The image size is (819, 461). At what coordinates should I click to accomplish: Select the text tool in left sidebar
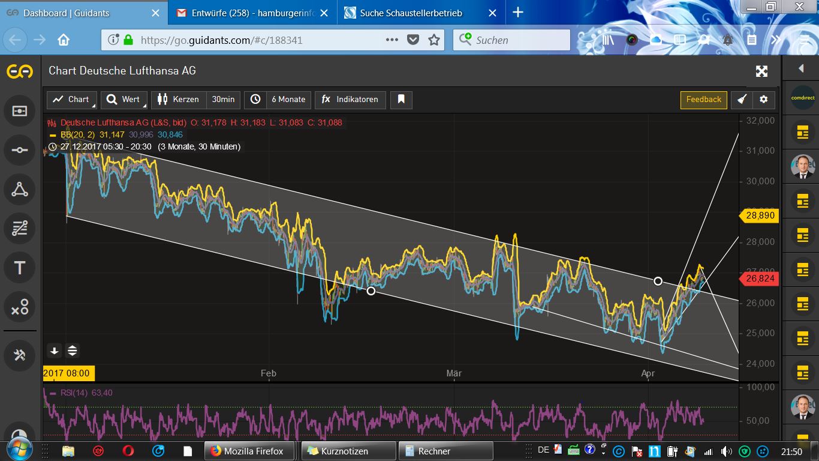click(20, 268)
